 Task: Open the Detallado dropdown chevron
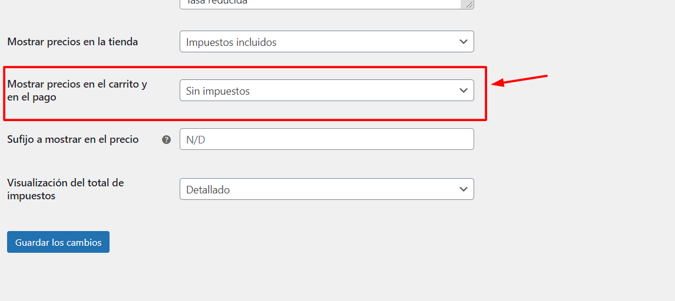(x=463, y=189)
